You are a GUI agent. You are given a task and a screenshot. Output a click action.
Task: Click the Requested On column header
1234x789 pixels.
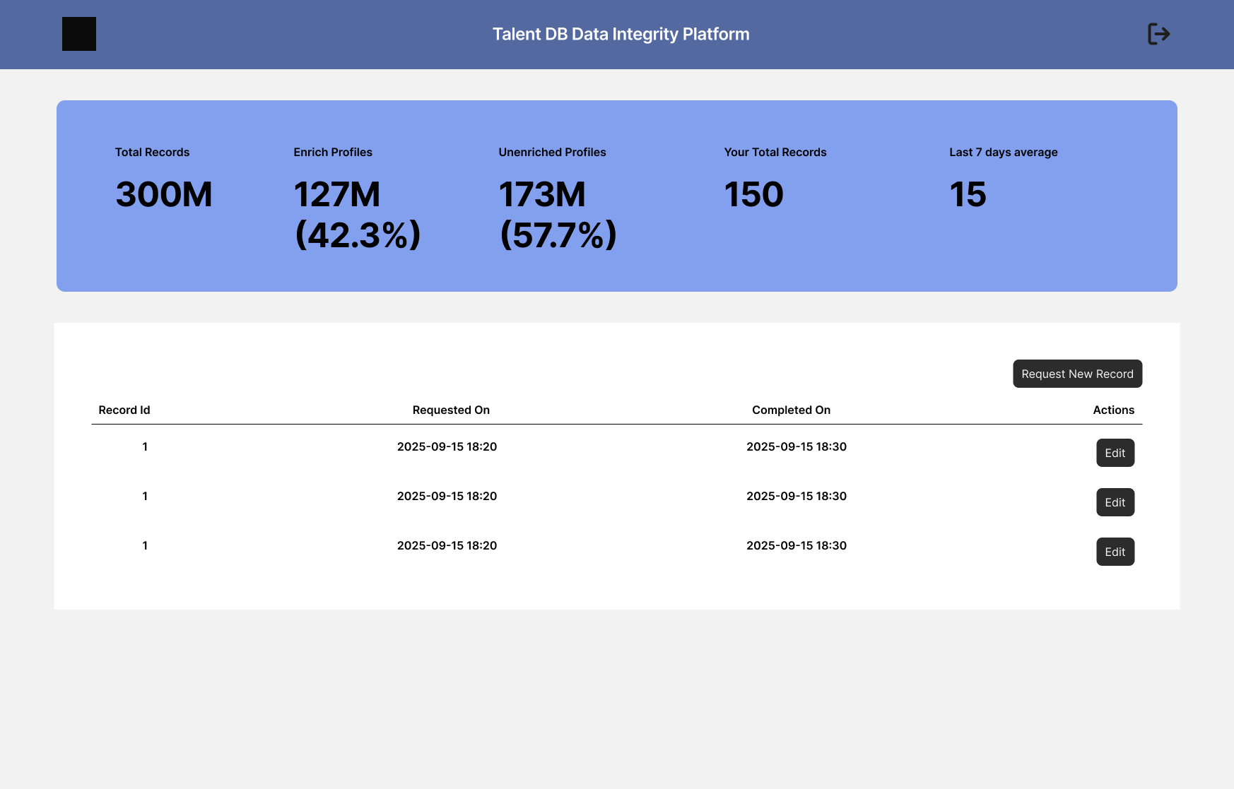tap(451, 410)
